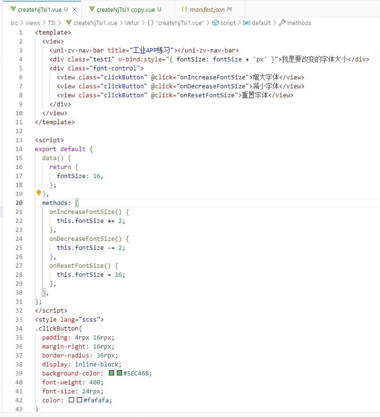Open 'methods' breadcrumb dropdown
This screenshot has width=380, height=417.
tap(299, 23)
